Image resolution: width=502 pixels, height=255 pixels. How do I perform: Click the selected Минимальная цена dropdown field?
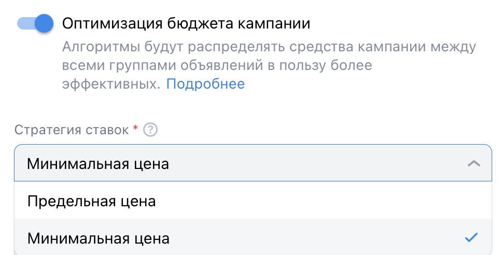click(253, 163)
